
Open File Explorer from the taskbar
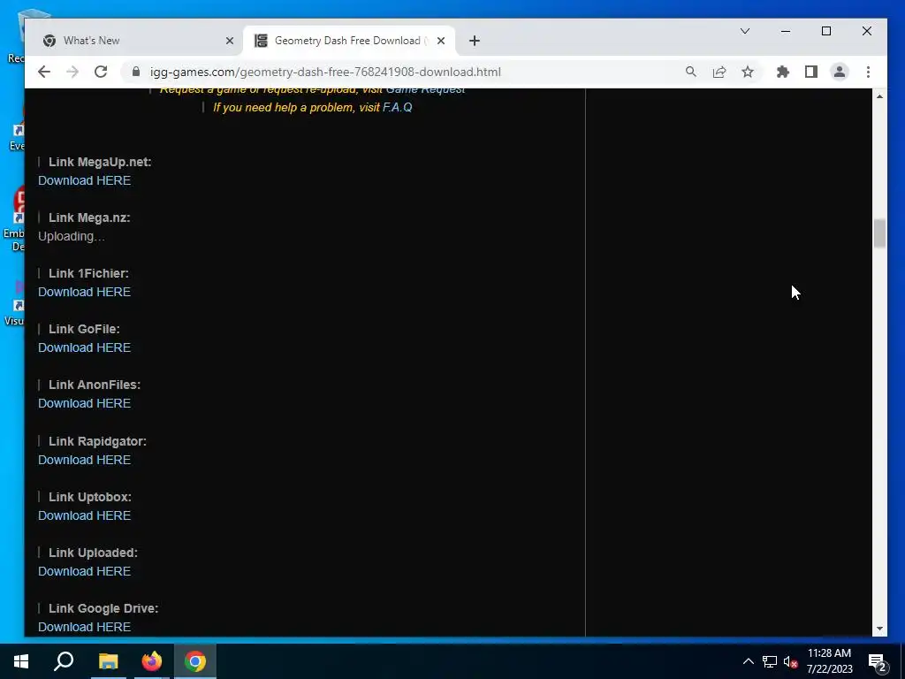point(108,661)
